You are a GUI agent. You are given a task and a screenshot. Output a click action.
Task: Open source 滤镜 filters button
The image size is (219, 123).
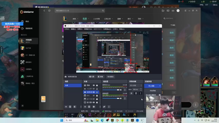pyautogui.click(x=100, y=77)
